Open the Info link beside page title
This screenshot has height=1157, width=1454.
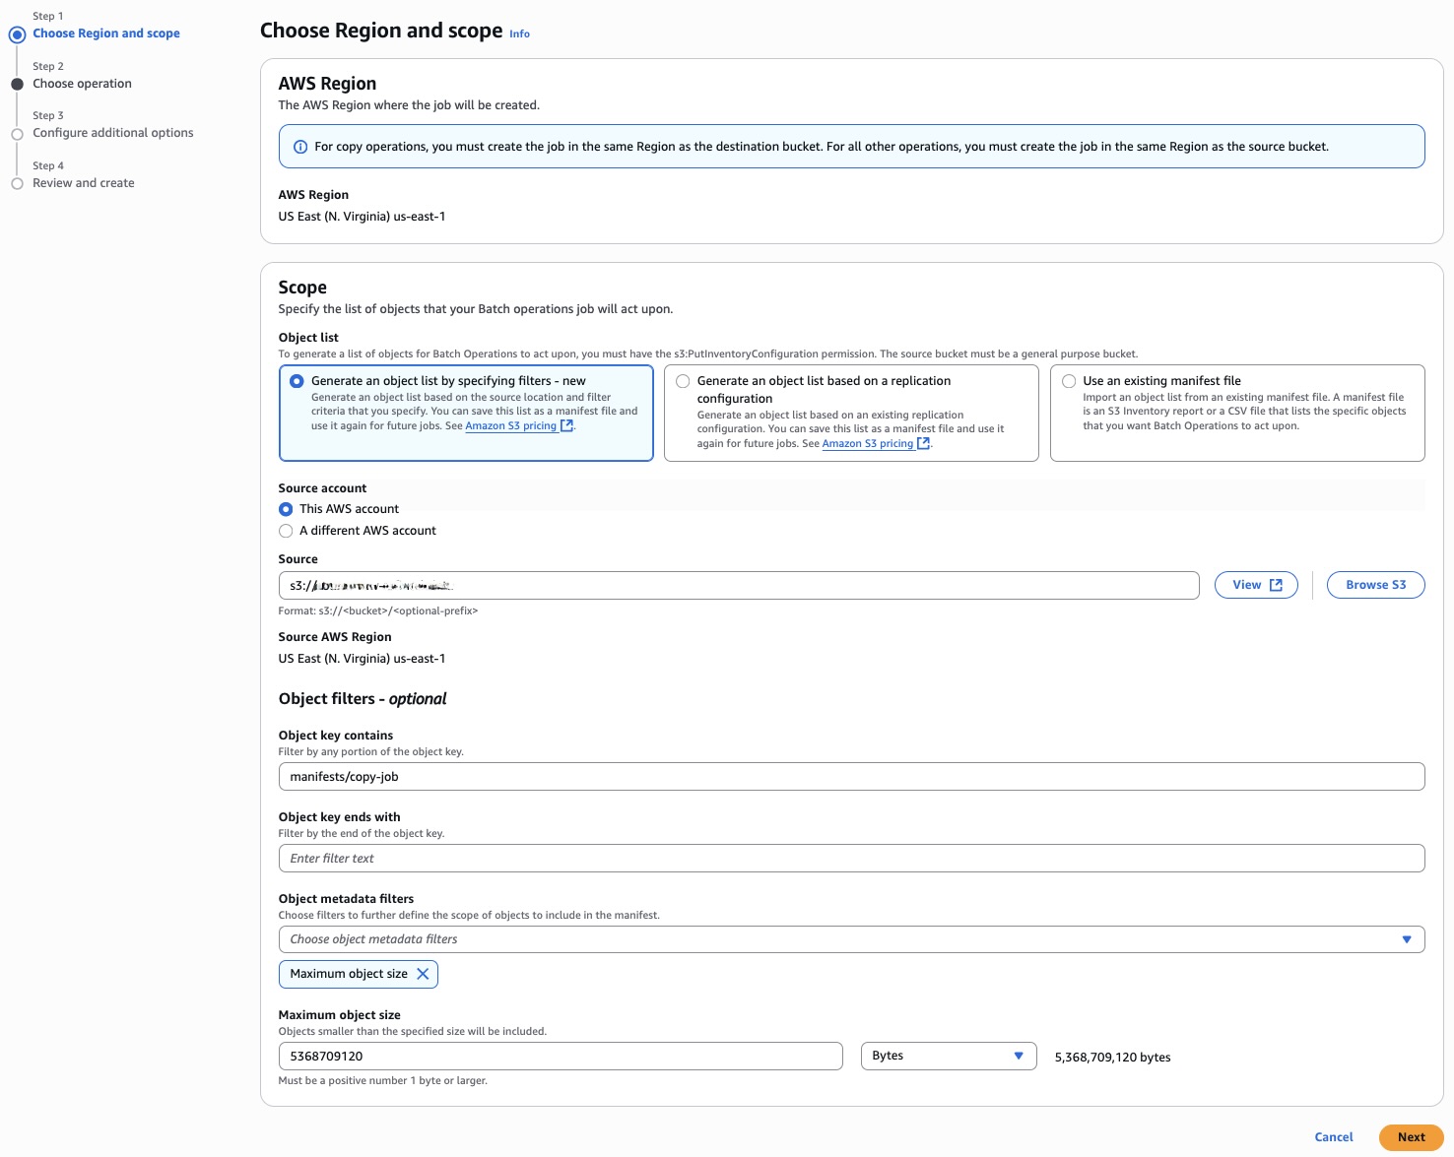coord(519,34)
